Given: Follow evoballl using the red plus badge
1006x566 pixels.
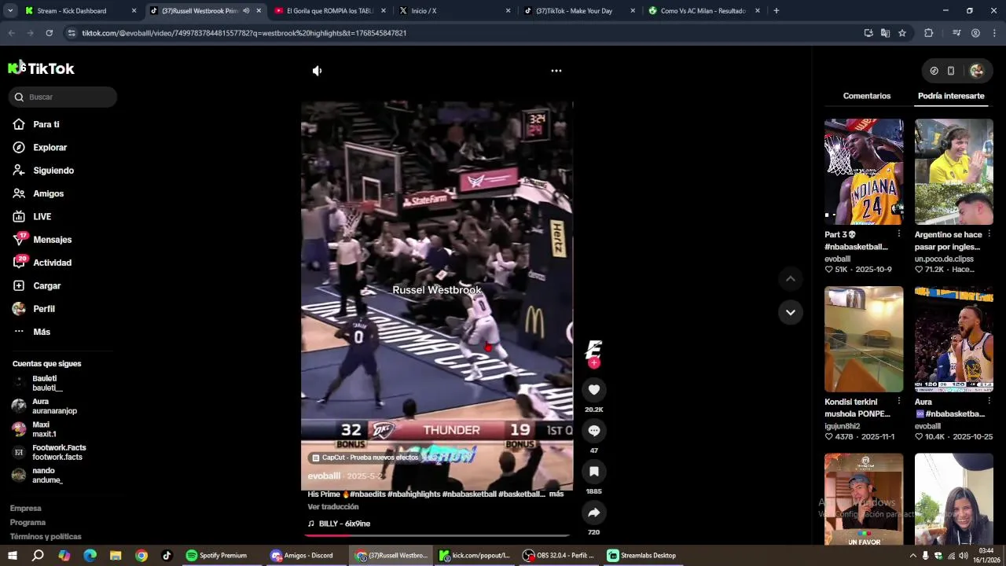Looking at the screenshot, I should [594, 362].
